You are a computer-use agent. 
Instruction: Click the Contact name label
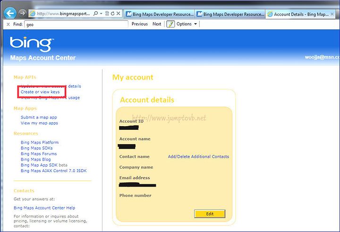coord(134,156)
